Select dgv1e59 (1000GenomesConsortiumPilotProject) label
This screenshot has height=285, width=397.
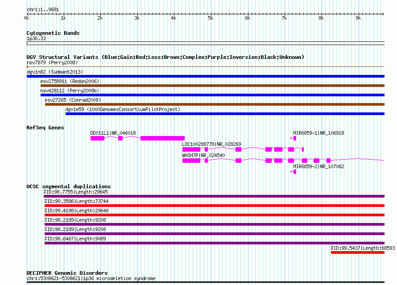point(123,109)
